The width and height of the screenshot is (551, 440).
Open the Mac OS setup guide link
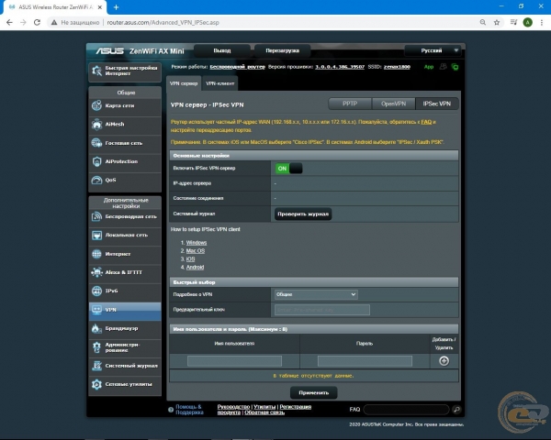point(196,251)
